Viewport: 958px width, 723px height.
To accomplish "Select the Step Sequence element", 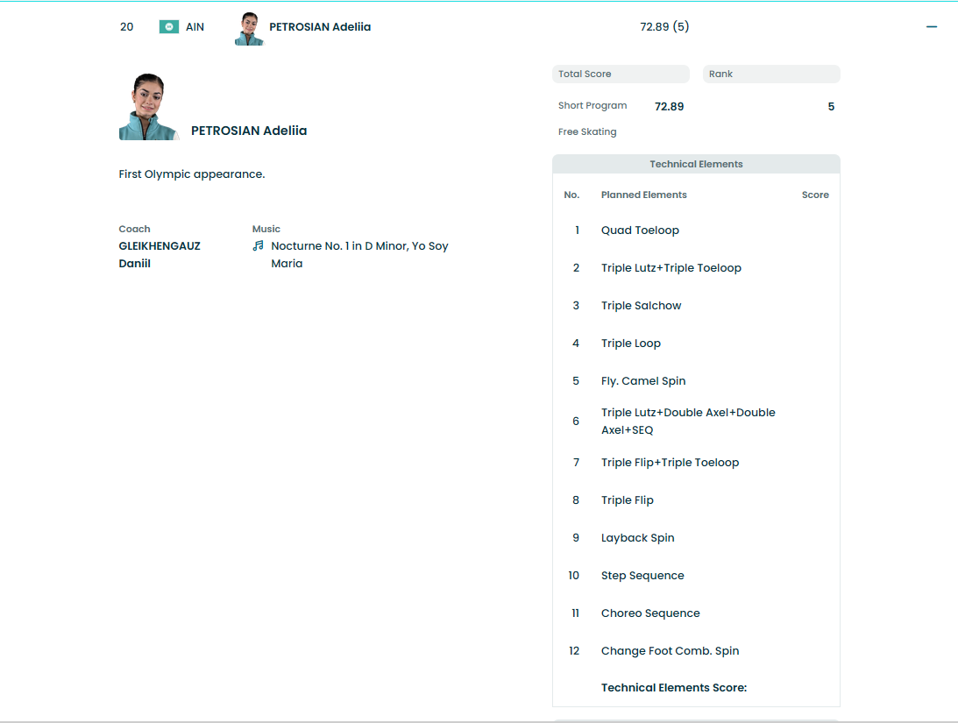I will (642, 576).
